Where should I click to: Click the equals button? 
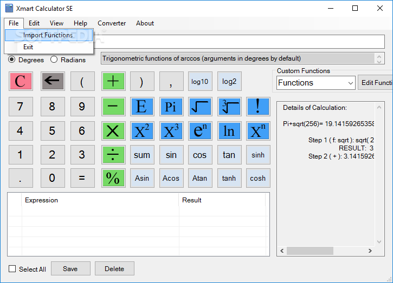tap(82, 178)
